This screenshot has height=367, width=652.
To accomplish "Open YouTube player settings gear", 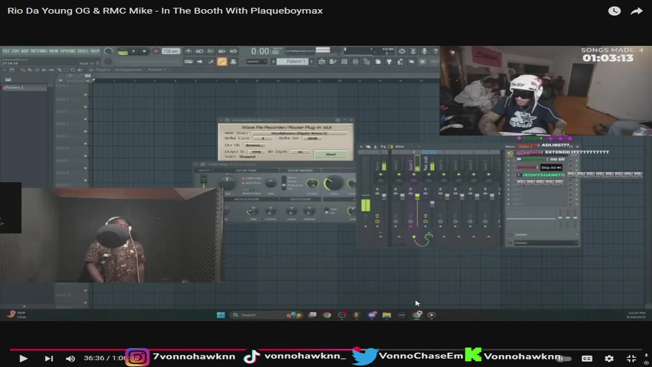I will (609, 358).
